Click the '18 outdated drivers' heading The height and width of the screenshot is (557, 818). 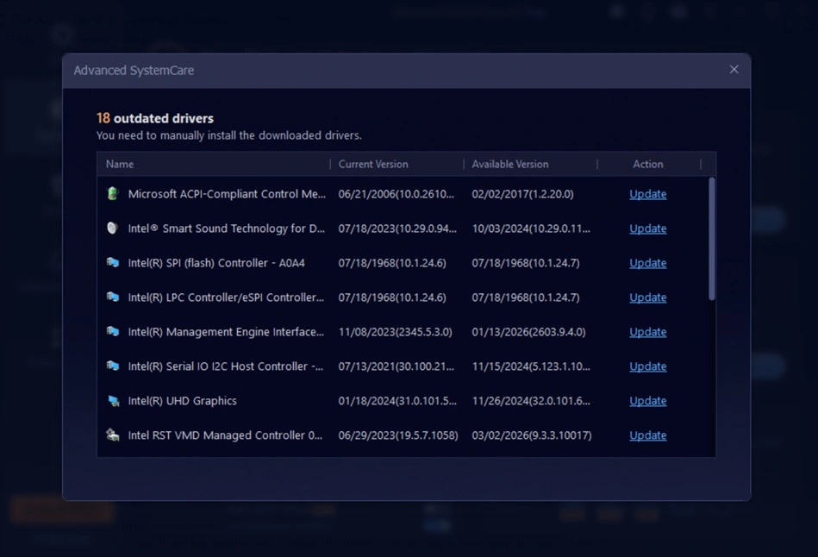(155, 118)
